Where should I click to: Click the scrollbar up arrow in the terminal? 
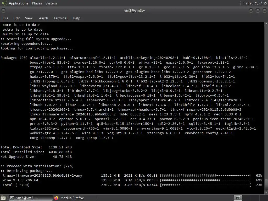click(x=266, y=24)
